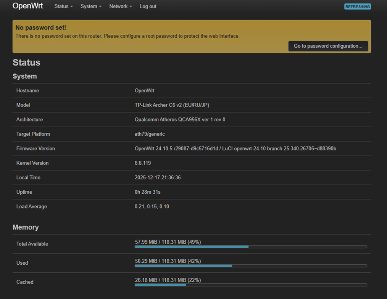Screen dimensions: 387x299
Task: Click the Total Available label
Action: (32, 244)
